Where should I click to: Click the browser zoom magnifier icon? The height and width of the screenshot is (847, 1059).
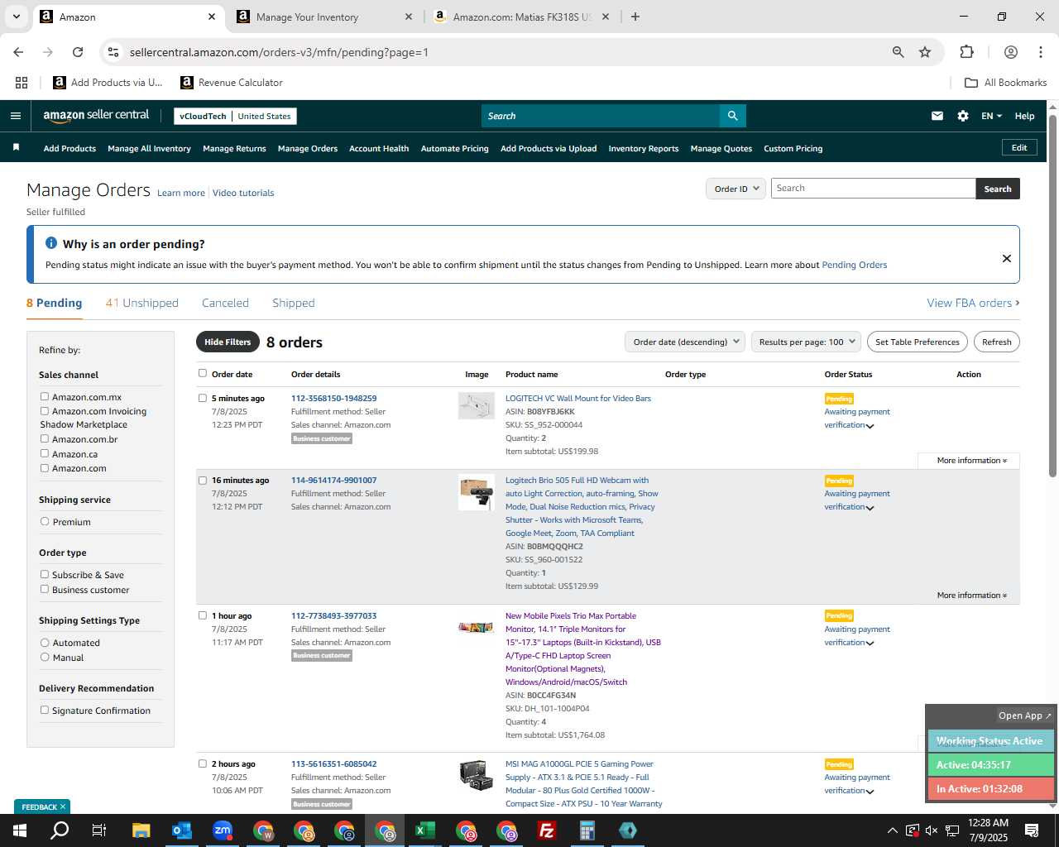coord(898,52)
